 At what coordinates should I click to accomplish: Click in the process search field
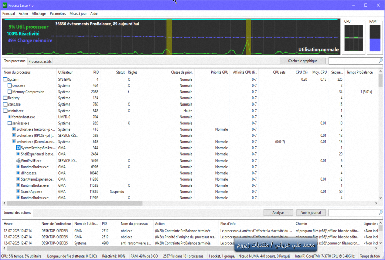point(354,61)
